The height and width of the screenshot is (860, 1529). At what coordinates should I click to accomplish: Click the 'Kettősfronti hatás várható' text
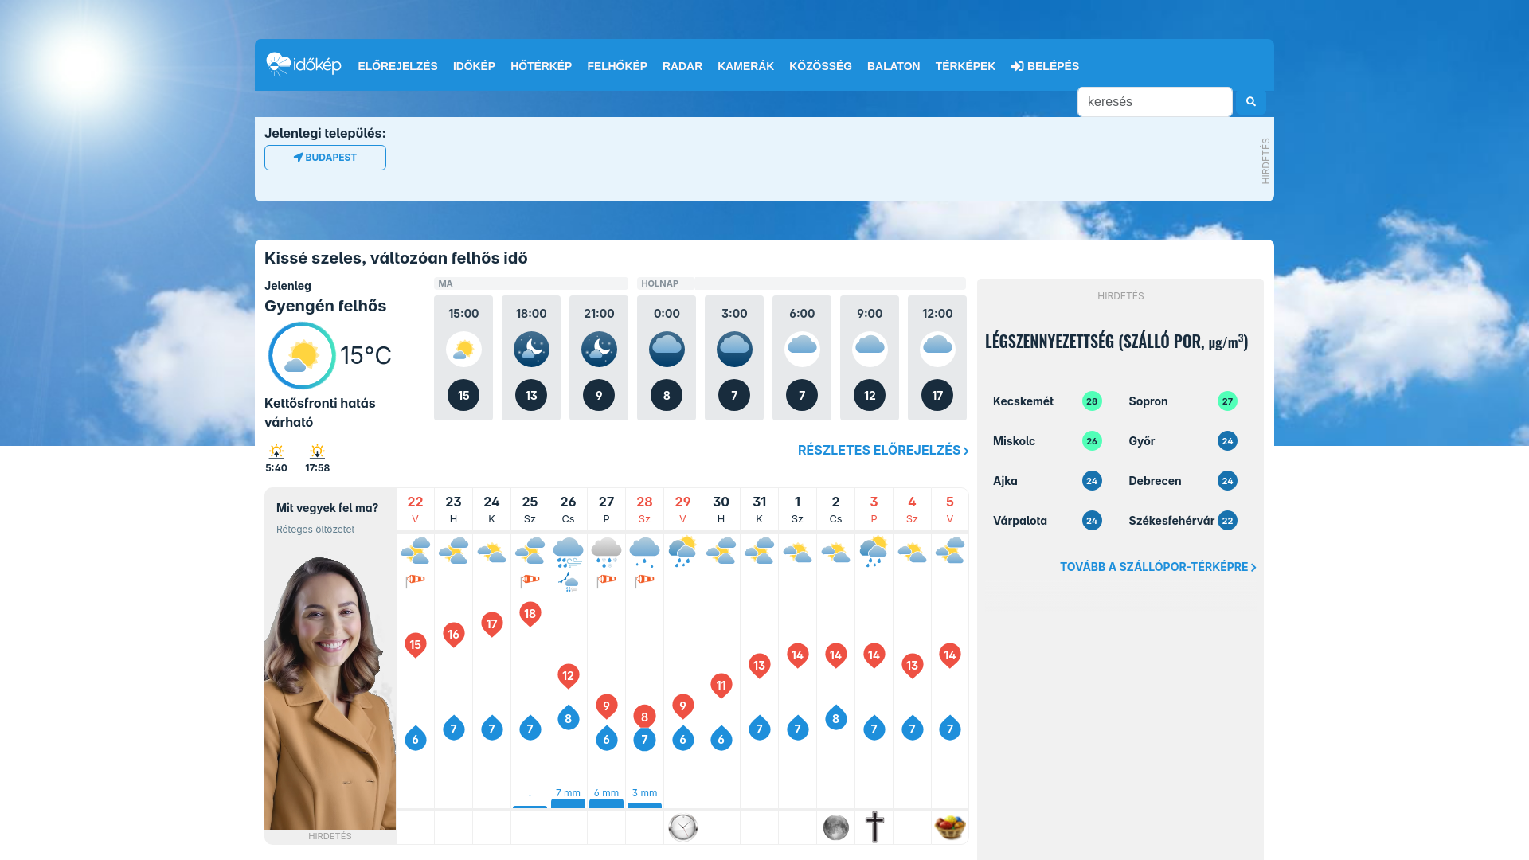click(x=320, y=412)
